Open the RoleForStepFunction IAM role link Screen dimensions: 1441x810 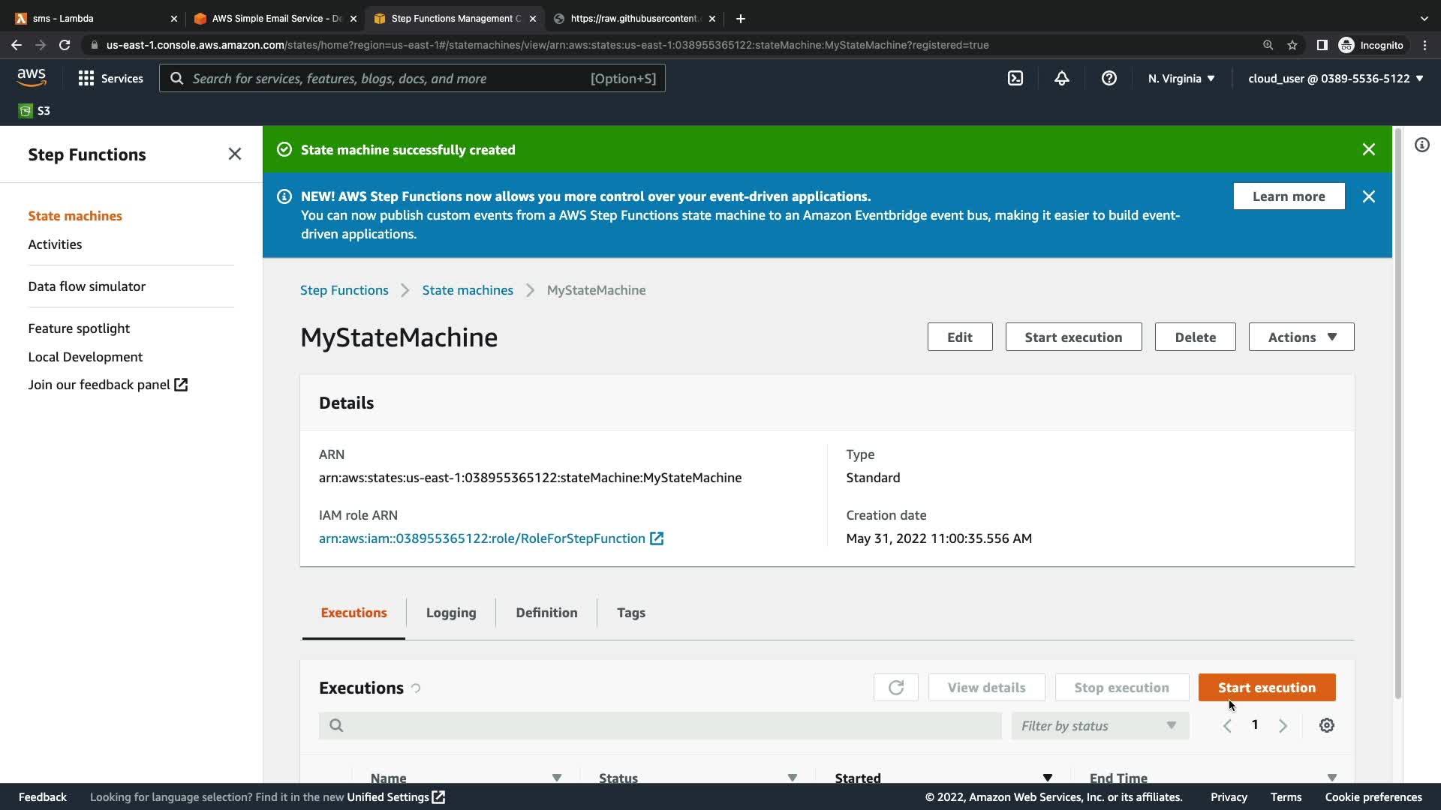(482, 538)
